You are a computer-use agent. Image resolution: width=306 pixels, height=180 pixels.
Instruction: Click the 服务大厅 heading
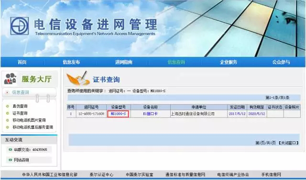click(36, 79)
